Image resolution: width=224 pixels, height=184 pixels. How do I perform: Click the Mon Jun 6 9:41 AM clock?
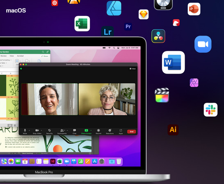130,48
